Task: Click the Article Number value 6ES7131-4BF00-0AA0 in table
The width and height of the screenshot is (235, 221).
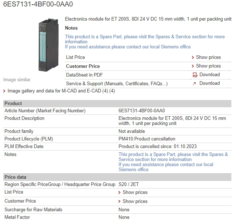Action: [142, 111]
